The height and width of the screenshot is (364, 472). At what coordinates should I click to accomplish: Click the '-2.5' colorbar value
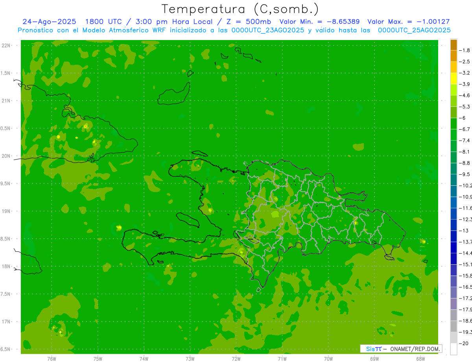[x=465, y=62]
